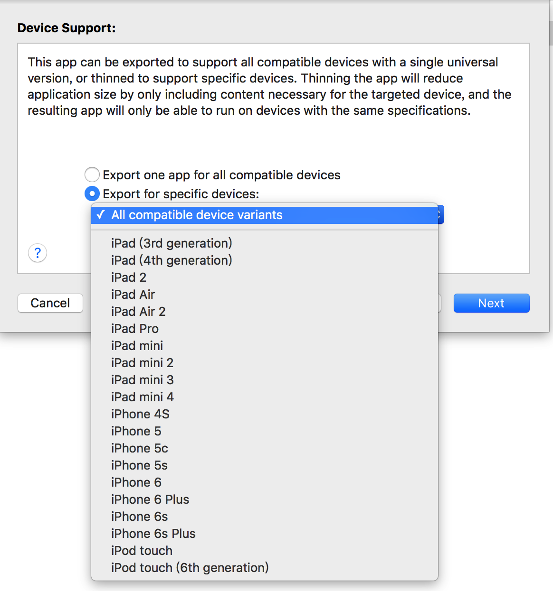Select iPad mini 4 option
The height and width of the screenshot is (591, 553).
[x=143, y=397]
